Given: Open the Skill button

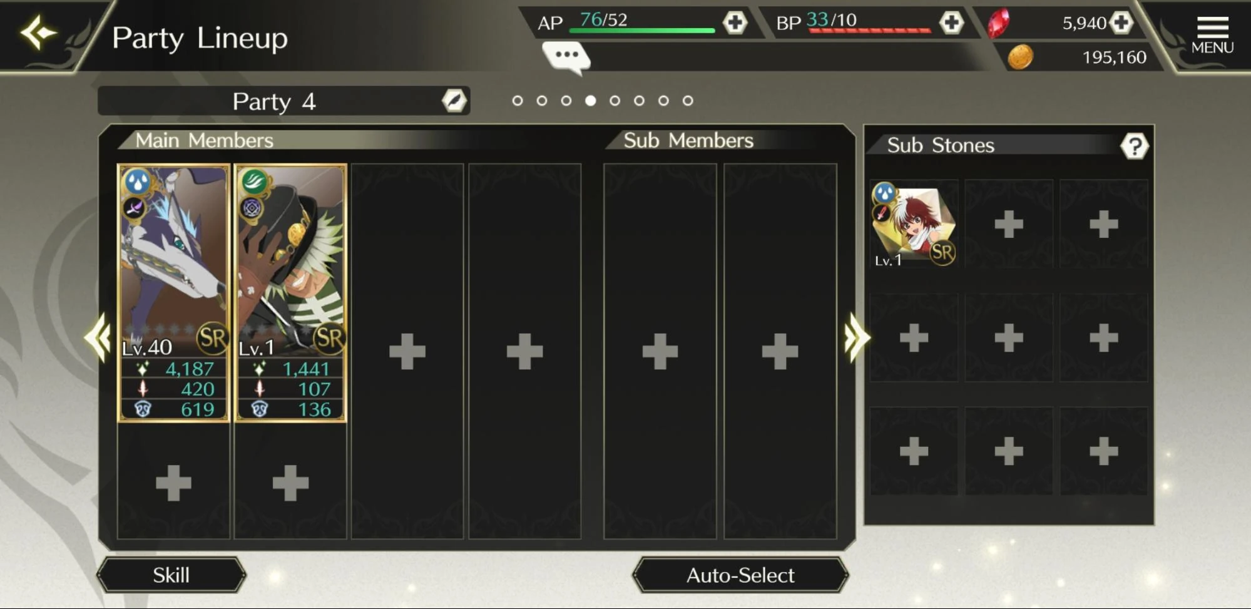Looking at the screenshot, I should coord(171,575).
